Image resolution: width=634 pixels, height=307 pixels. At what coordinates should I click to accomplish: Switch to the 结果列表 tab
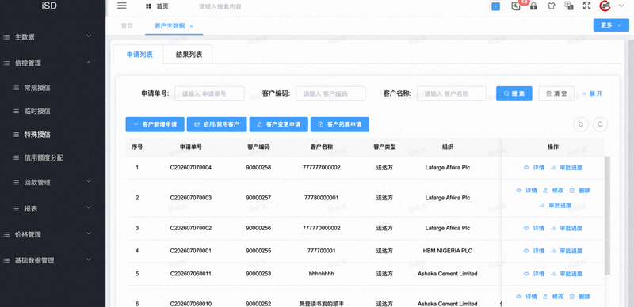coord(189,55)
